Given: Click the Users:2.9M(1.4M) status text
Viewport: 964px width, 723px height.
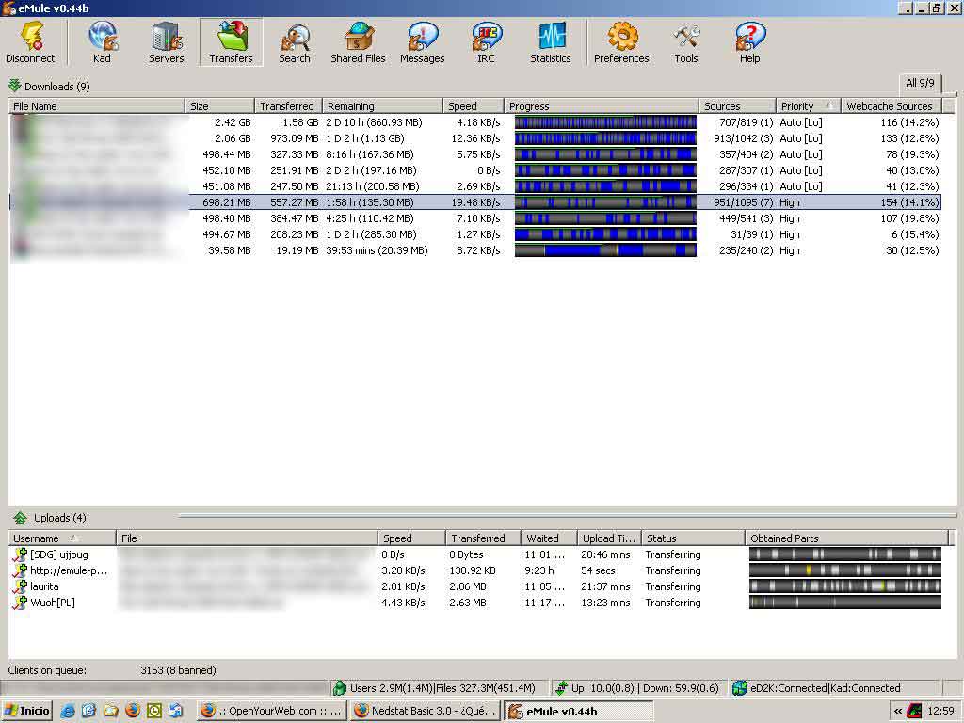Looking at the screenshot, I should [x=442, y=688].
